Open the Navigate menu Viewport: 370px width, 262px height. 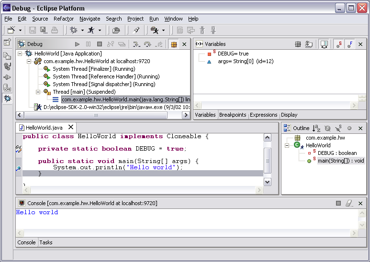[90, 19]
